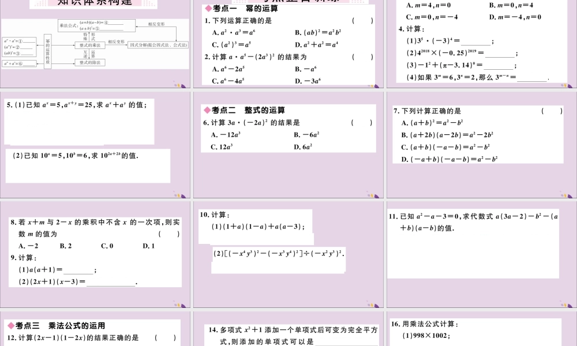577x346 pixels.
Task: Click item (1)998×1002
Action: (x=426, y=336)
